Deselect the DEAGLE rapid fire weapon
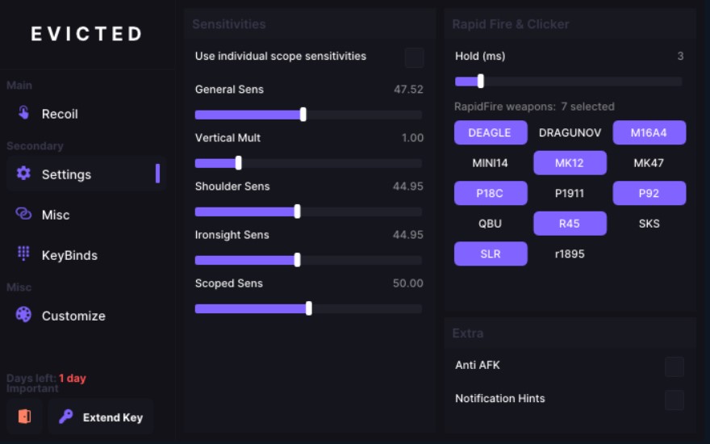Image resolution: width=710 pixels, height=444 pixels. point(490,132)
